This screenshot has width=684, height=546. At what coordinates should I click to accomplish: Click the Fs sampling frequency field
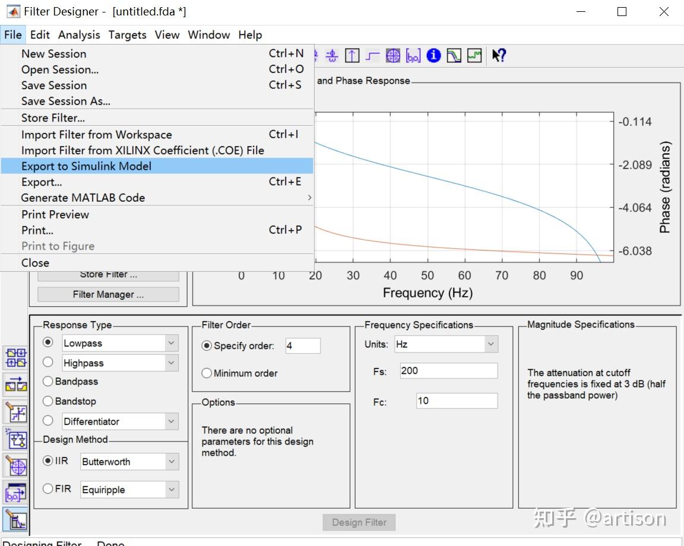point(449,371)
